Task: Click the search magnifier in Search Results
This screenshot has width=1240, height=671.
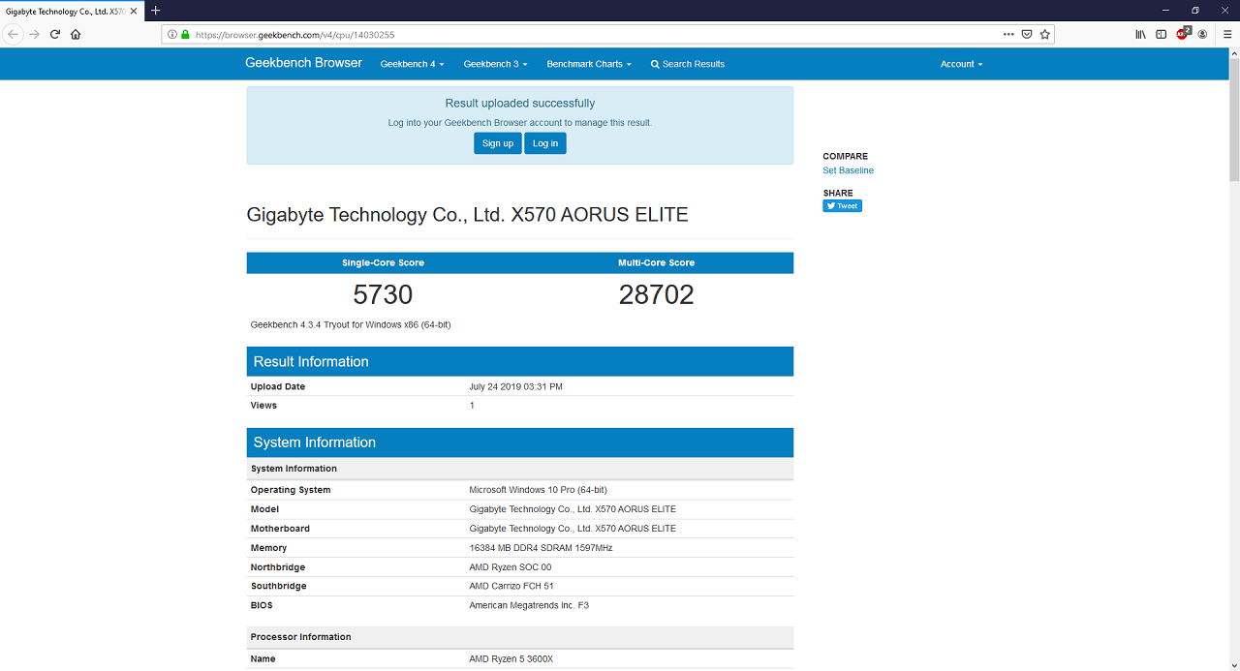Action: pyautogui.click(x=655, y=64)
